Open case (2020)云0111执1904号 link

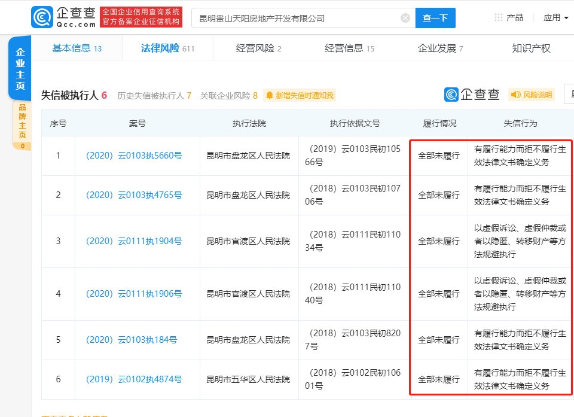134,241
